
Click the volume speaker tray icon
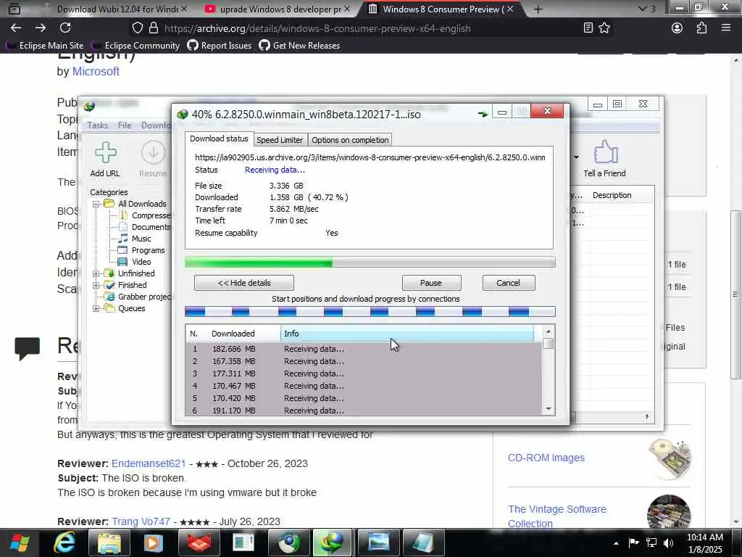pyautogui.click(x=668, y=542)
